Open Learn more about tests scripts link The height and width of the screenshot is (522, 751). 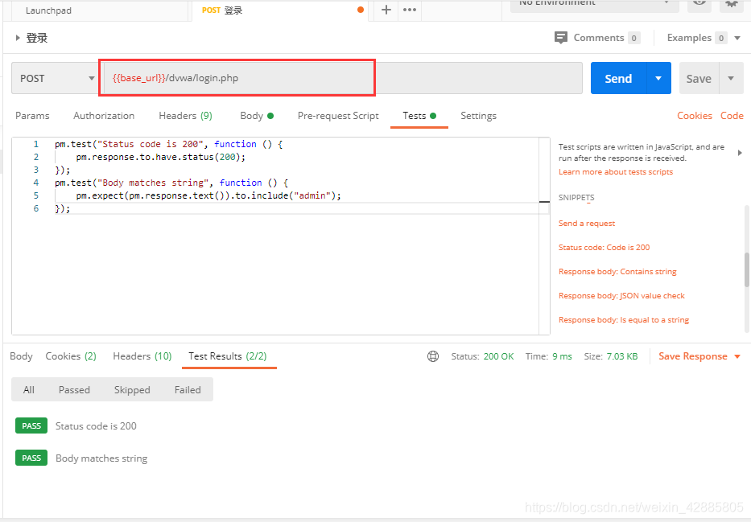tap(616, 172)
